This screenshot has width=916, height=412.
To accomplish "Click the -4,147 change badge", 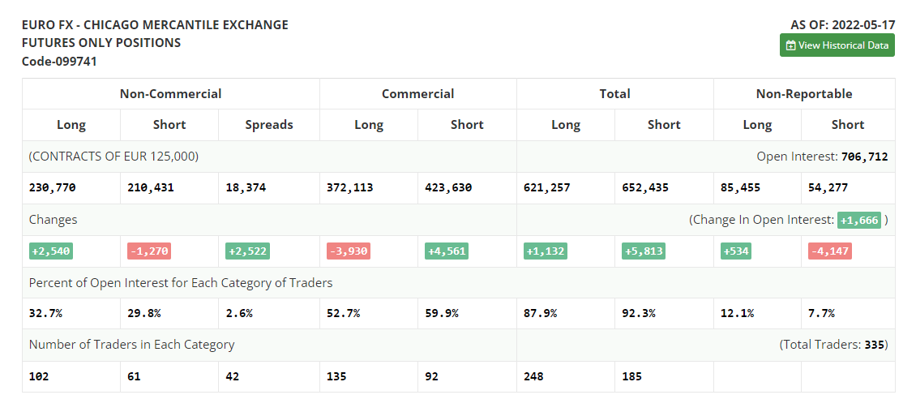I will (830, 251).
